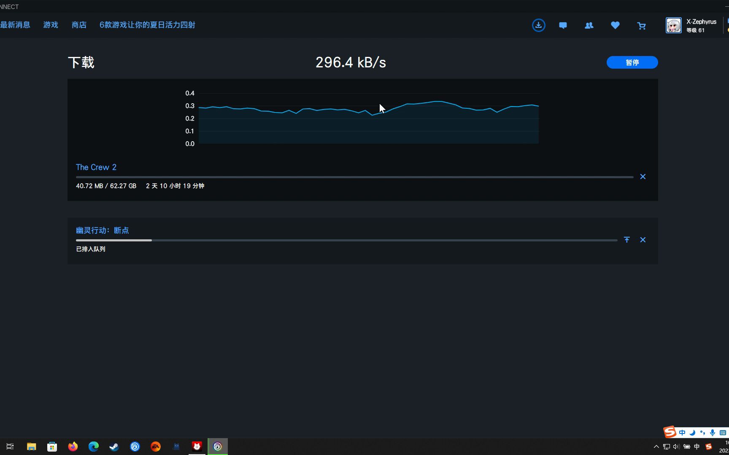Open the shopping cart icon

641,26
